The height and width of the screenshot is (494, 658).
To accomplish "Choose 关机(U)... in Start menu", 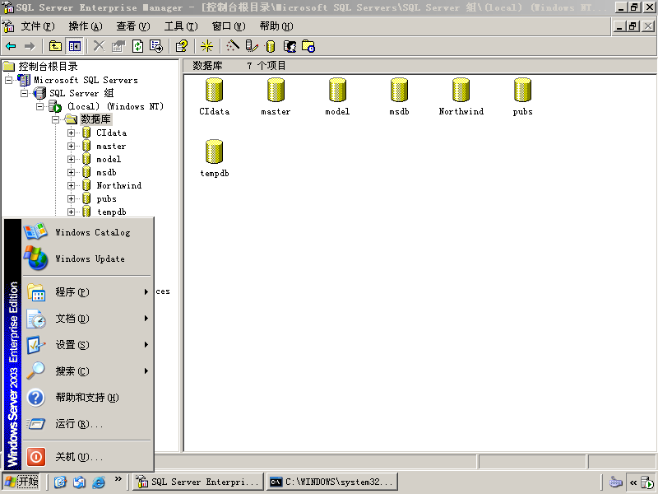I will click(87, 457).
